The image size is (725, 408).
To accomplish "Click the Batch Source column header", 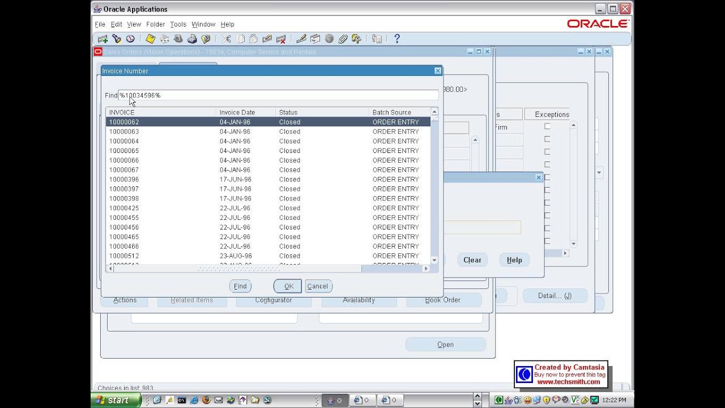I will click(399, 112).
